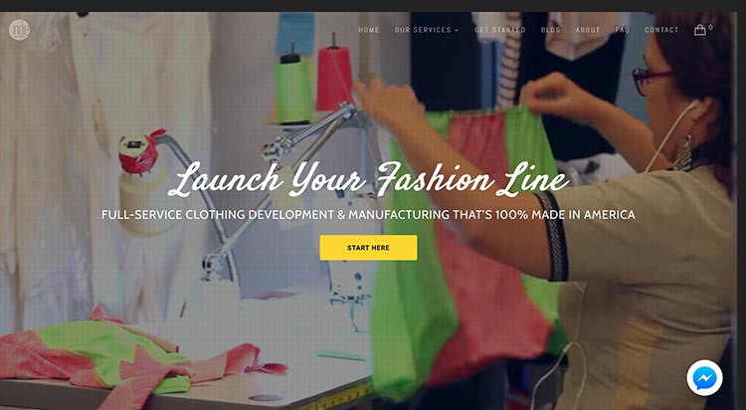Click the round site logo
746x410 pixels.
pos(20,30)
